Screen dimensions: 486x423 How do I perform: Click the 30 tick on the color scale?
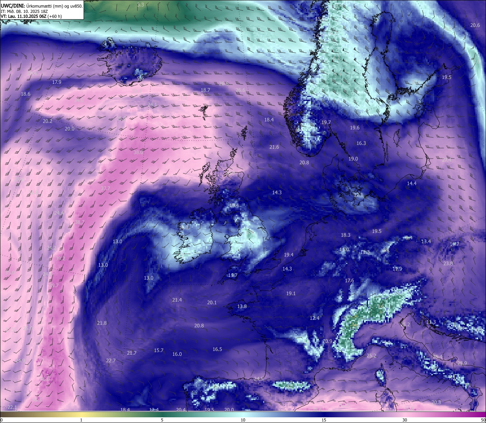(405, 420)
